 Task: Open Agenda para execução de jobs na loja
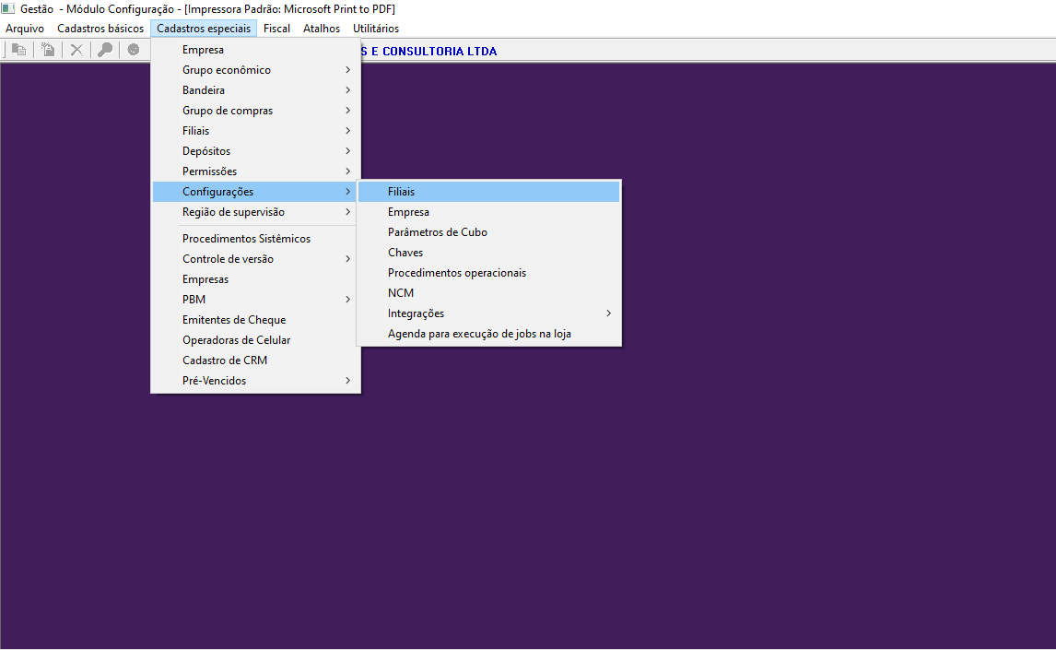tap(489, 334)
